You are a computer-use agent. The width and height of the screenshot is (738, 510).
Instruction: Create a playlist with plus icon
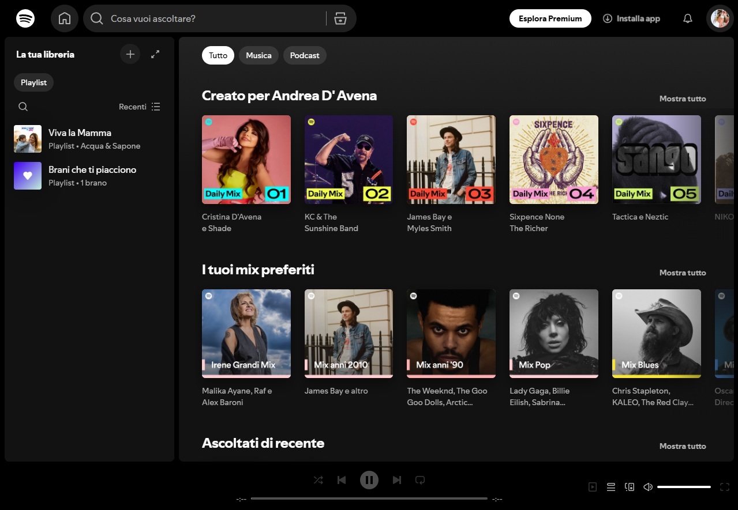pyautogui.click(x=130, y=54)
